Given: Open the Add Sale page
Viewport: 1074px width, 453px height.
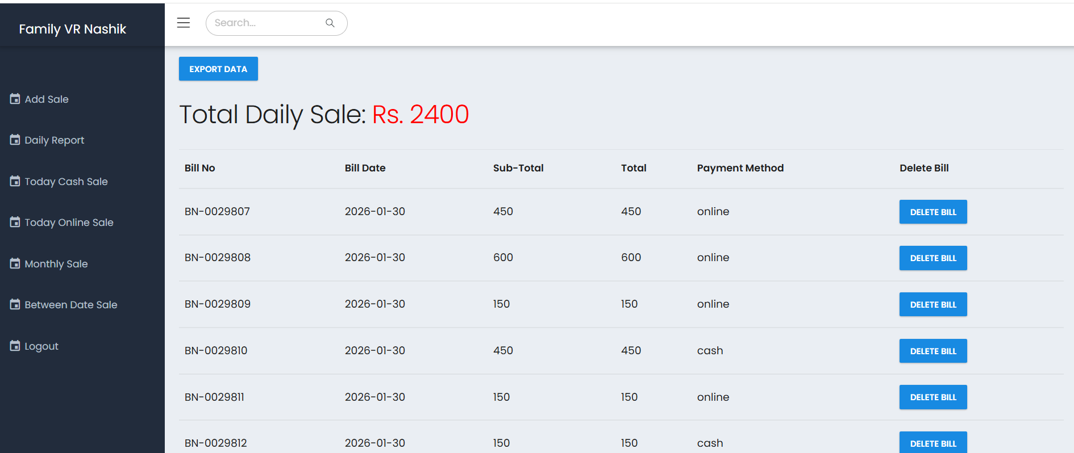Looking at the screenshot, I should (x=47, y=99).
